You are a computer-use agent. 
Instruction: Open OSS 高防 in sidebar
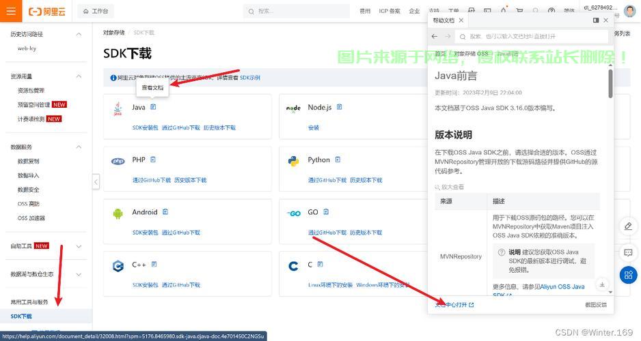pyautogui.click(x=29, y=203)
